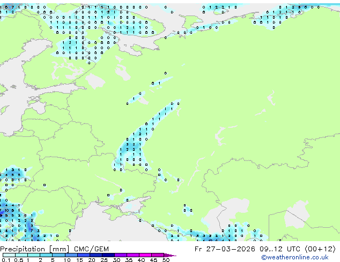This screenshot has height=262, width=340.
Task: Click the date 'Fr 27-03-2026'
Action: point(225,249)
